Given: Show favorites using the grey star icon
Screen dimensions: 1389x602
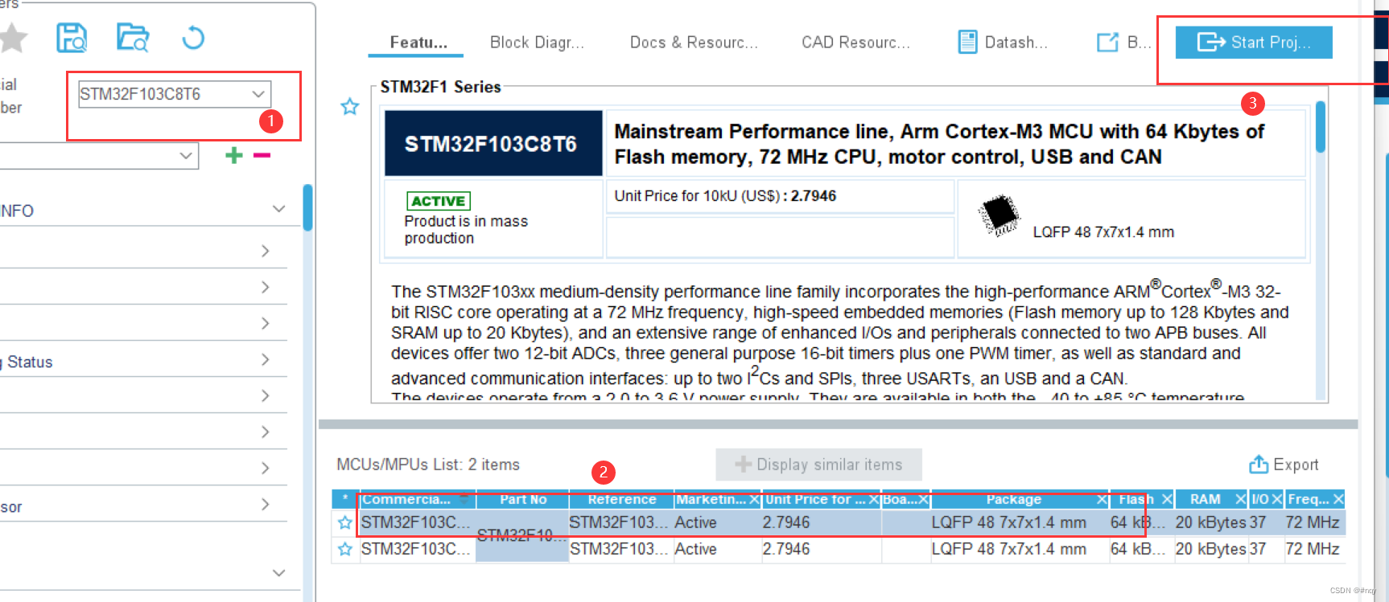Looking at the screenshot, I should tap(13, 38).
